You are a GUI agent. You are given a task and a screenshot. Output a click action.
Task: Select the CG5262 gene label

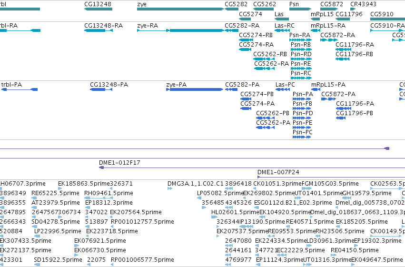pos(265,4)
